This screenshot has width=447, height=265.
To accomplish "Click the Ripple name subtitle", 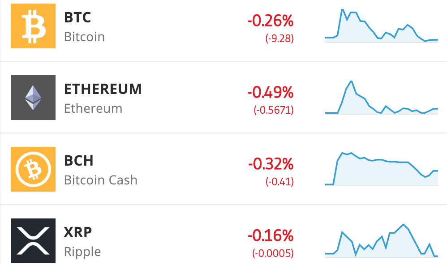I will (82, 252).
